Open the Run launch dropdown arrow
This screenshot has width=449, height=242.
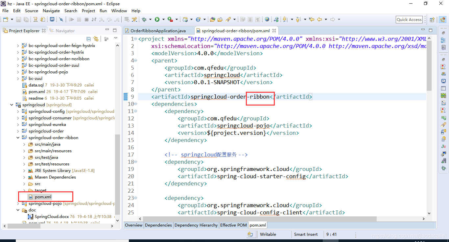pos(163,19)
